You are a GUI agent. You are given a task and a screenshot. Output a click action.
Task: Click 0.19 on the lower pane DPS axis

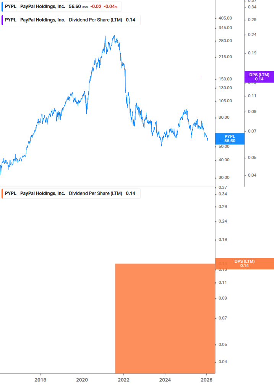click(x=223, y=240)
